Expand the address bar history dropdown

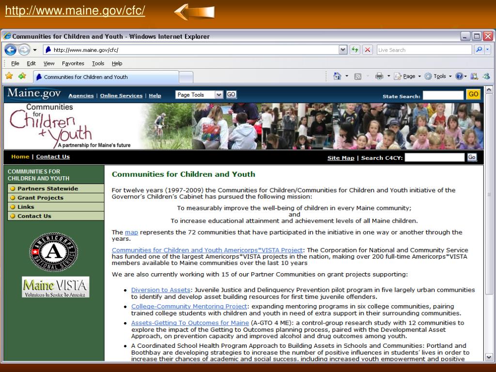pos(343,50)
